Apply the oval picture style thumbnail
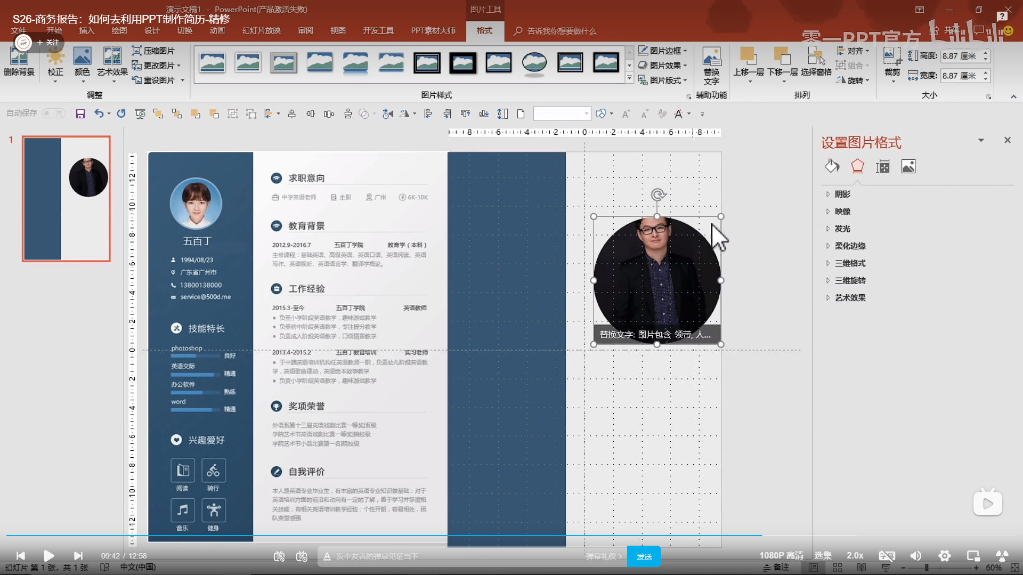Viewport: 1023px width, 575px height. point(534,62)
